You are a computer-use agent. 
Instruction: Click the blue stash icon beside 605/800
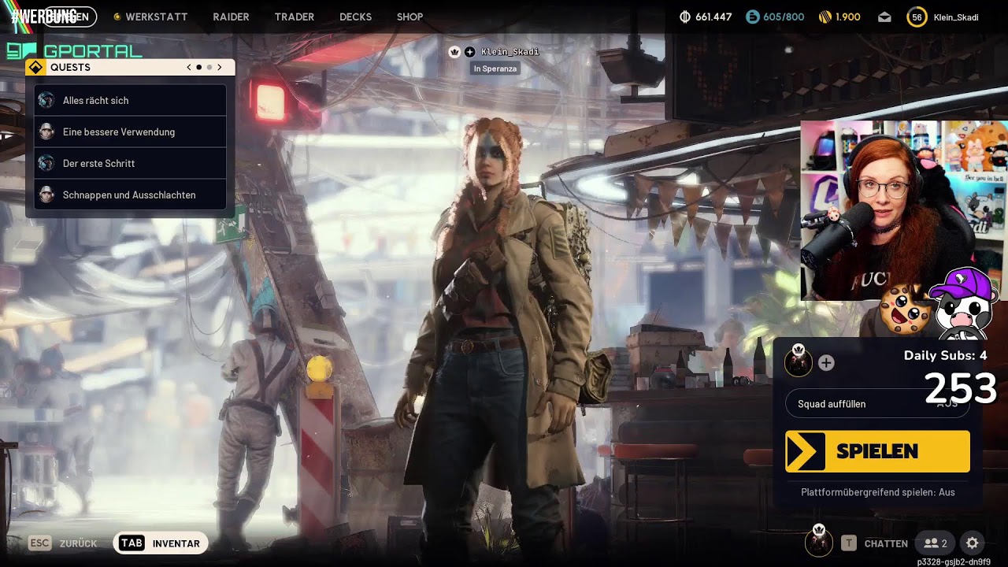752,17
